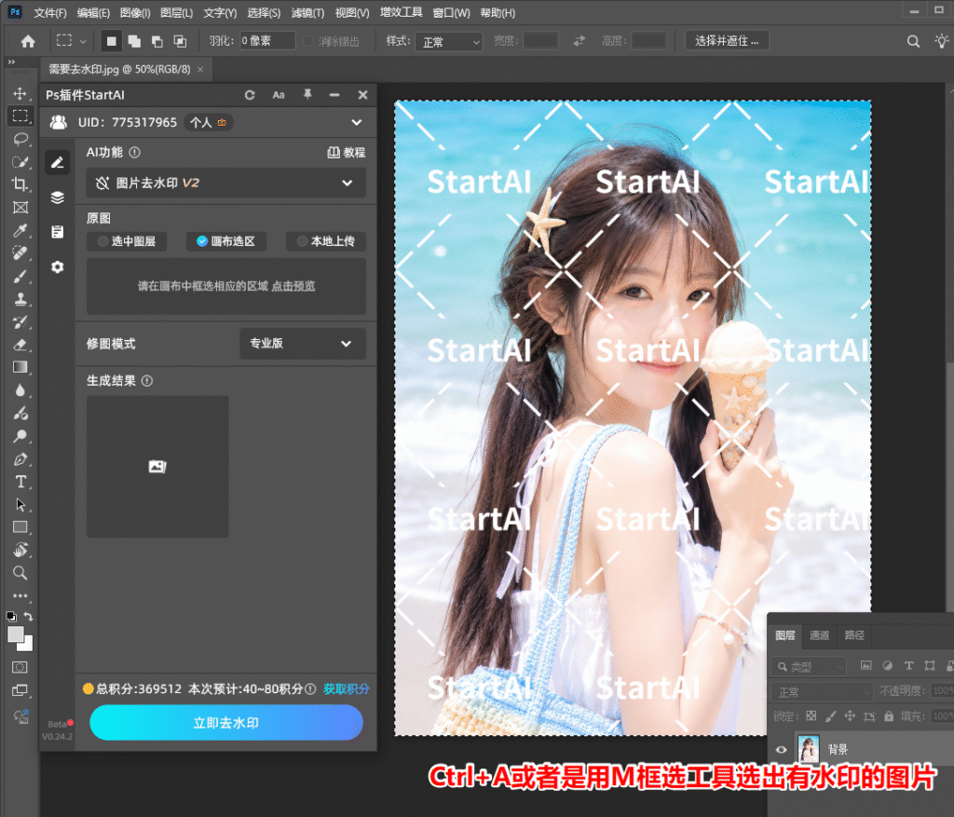
Task: Select the Blur tool
Action: [x=20, y=390]
